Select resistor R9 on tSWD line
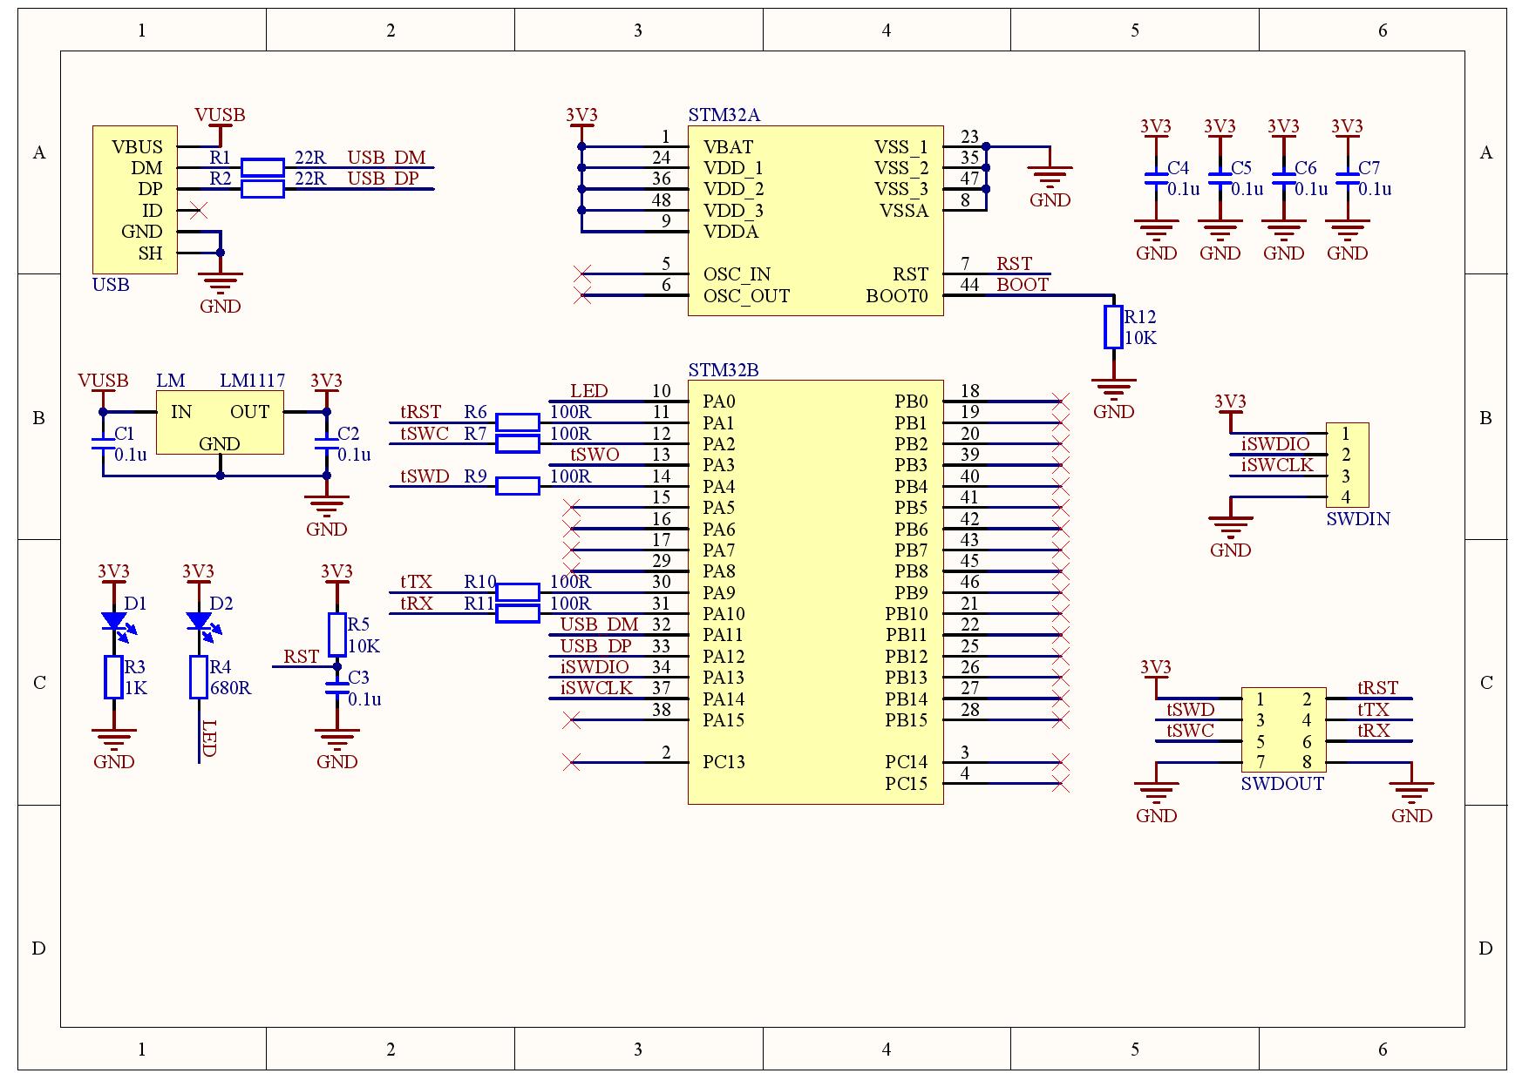 (x=518, y=486)
